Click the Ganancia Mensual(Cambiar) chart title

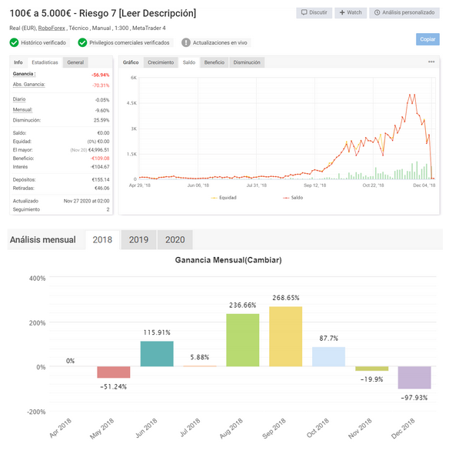click(228, 260)
